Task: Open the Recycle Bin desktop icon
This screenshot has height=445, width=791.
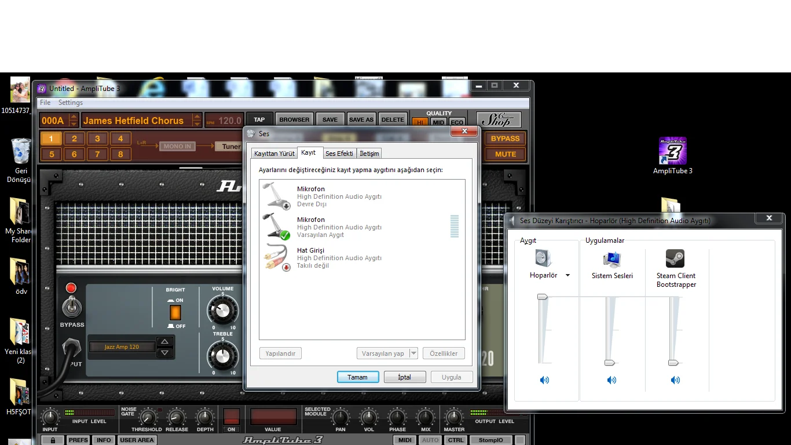Action: 21,152
